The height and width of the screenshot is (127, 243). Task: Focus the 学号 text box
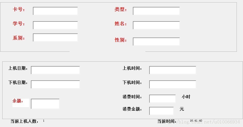55,25
